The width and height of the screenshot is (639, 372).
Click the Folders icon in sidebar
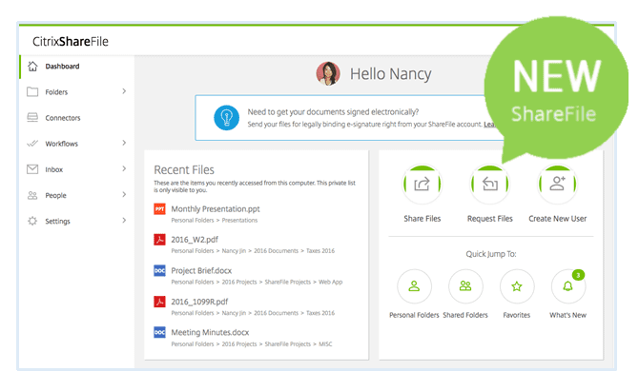point(32,92)
